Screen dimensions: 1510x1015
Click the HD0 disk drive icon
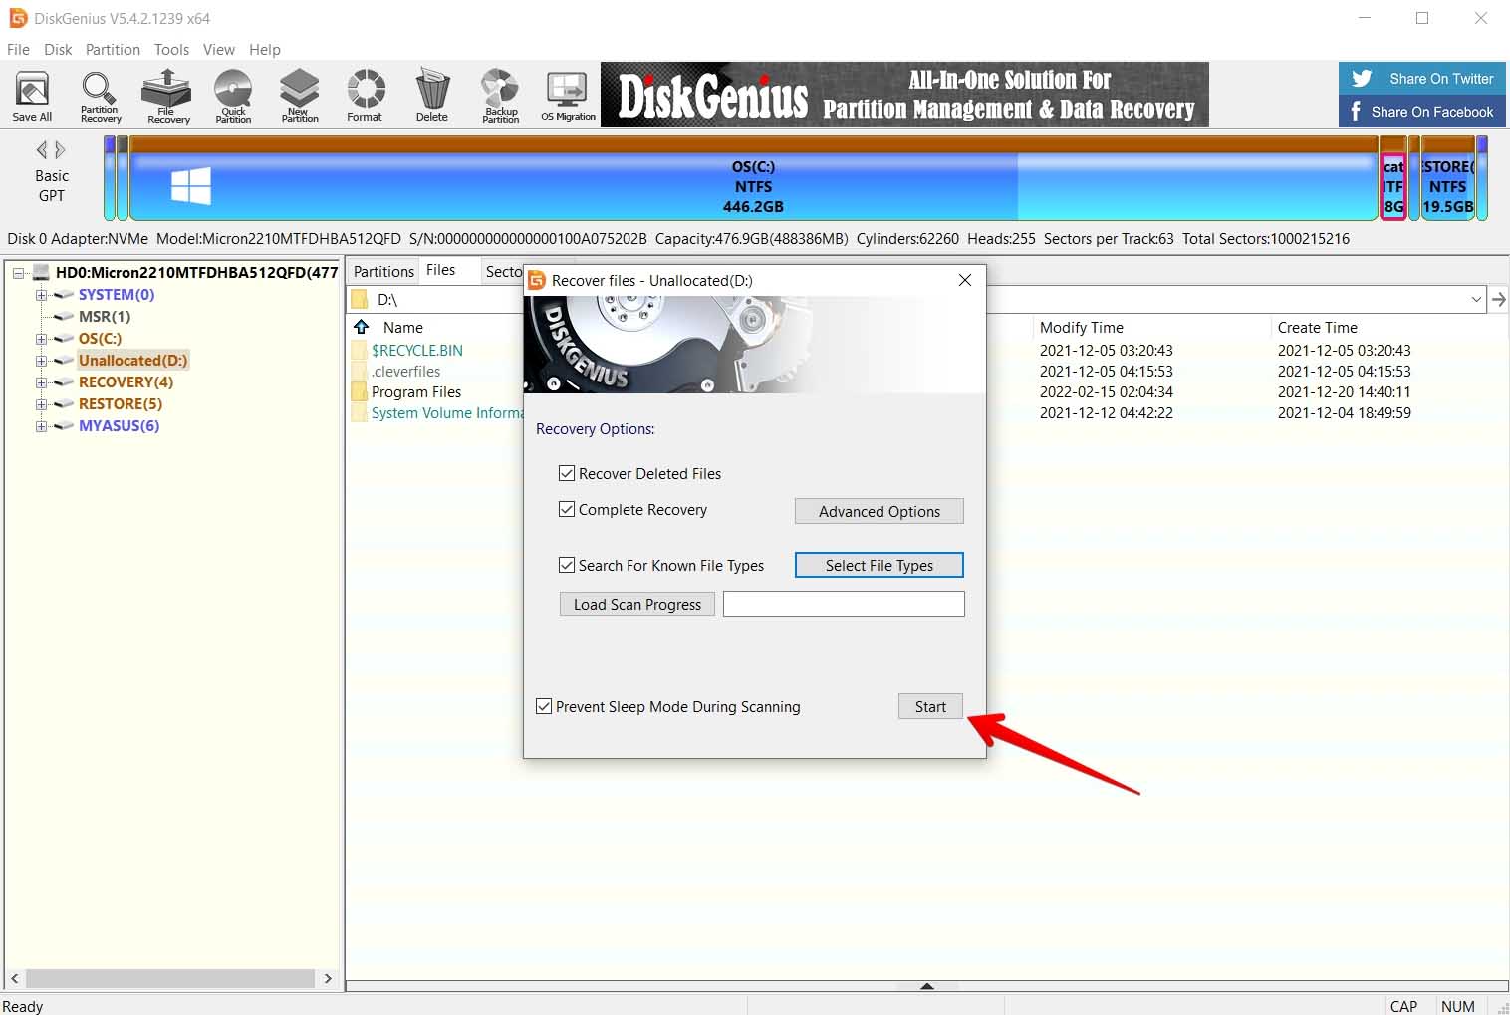tap(42, 272)
